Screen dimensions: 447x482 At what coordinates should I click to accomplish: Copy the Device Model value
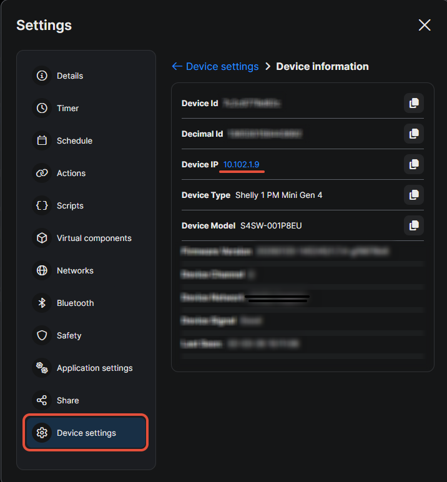[x=413, y=225]
